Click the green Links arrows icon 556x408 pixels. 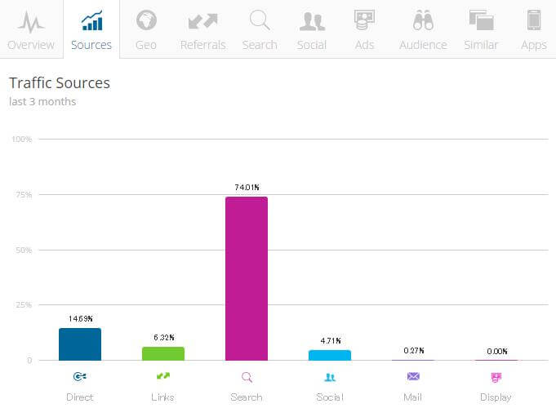coord(163,375)
